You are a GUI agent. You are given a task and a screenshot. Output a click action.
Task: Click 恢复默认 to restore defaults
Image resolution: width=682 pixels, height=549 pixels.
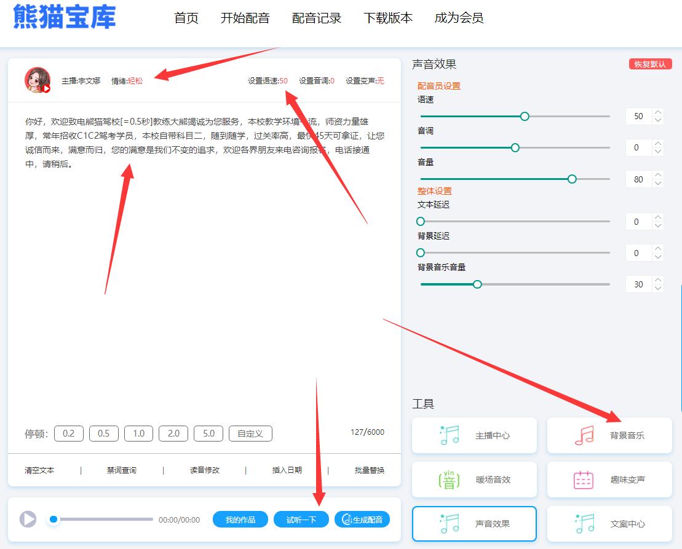(650, 64)
